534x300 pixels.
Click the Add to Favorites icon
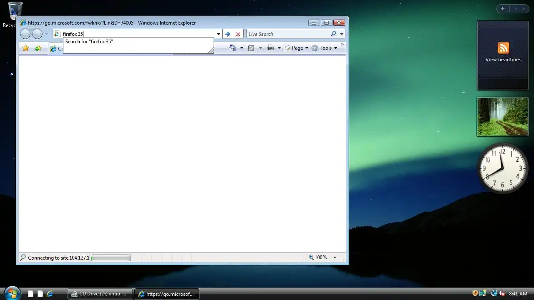click(38, 48)
